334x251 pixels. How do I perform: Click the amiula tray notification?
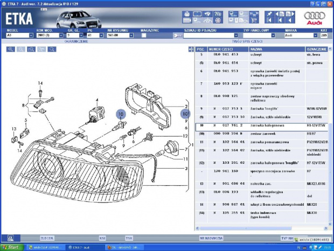click(x=312, y=240)
